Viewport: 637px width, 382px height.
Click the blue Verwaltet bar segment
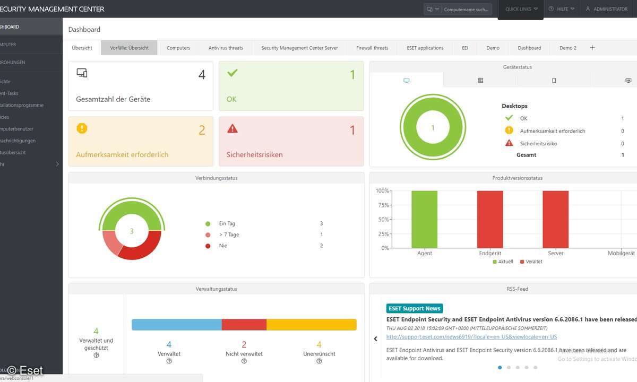click(177, 325)
